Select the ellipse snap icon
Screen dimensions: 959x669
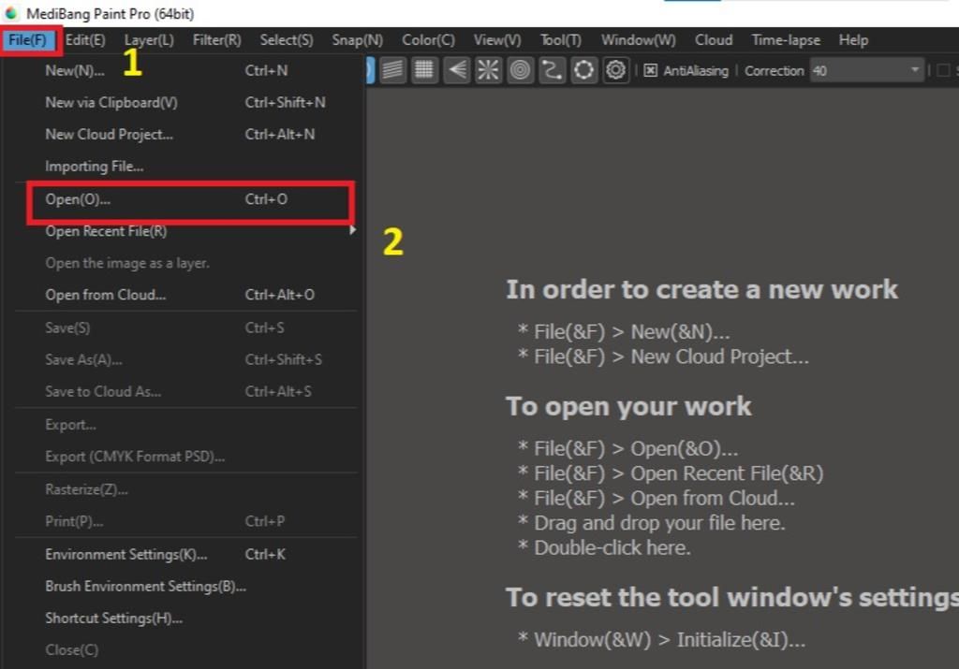coord(583,70)
